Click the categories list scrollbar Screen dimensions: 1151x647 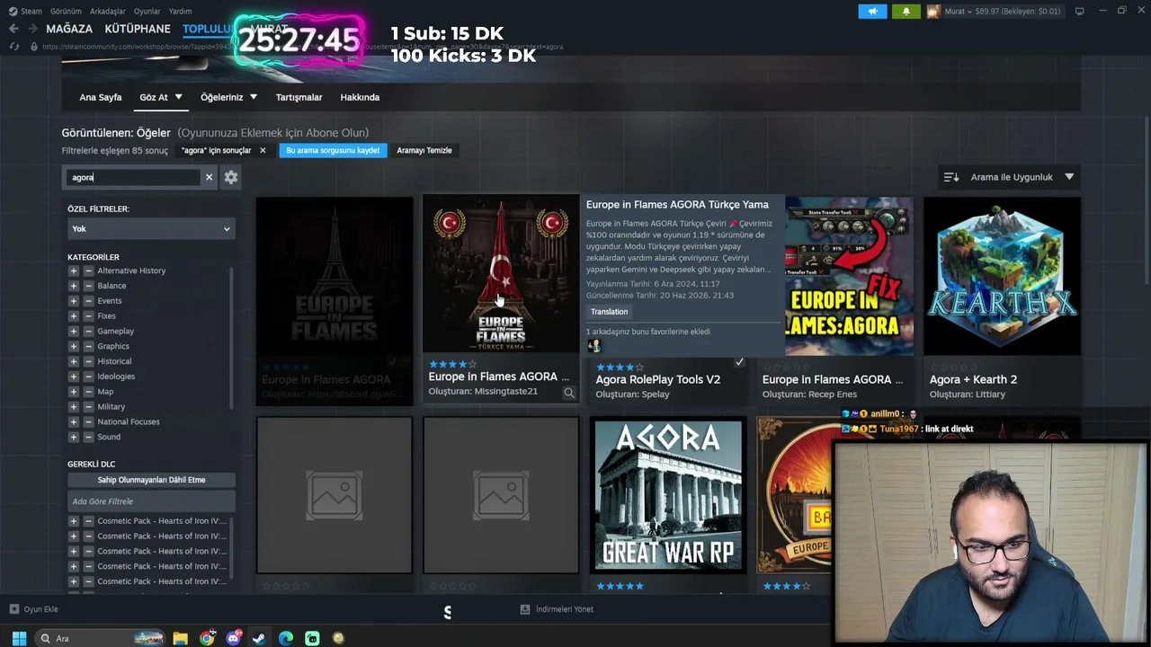232,337
